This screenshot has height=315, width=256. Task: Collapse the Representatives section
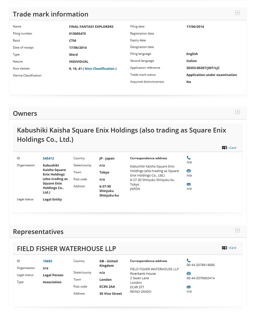point(237,230)
